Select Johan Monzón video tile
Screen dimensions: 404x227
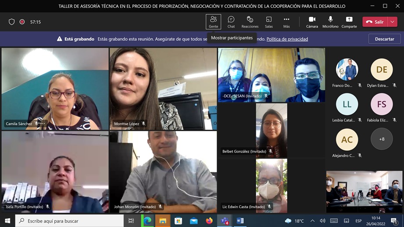pos(163,172)
